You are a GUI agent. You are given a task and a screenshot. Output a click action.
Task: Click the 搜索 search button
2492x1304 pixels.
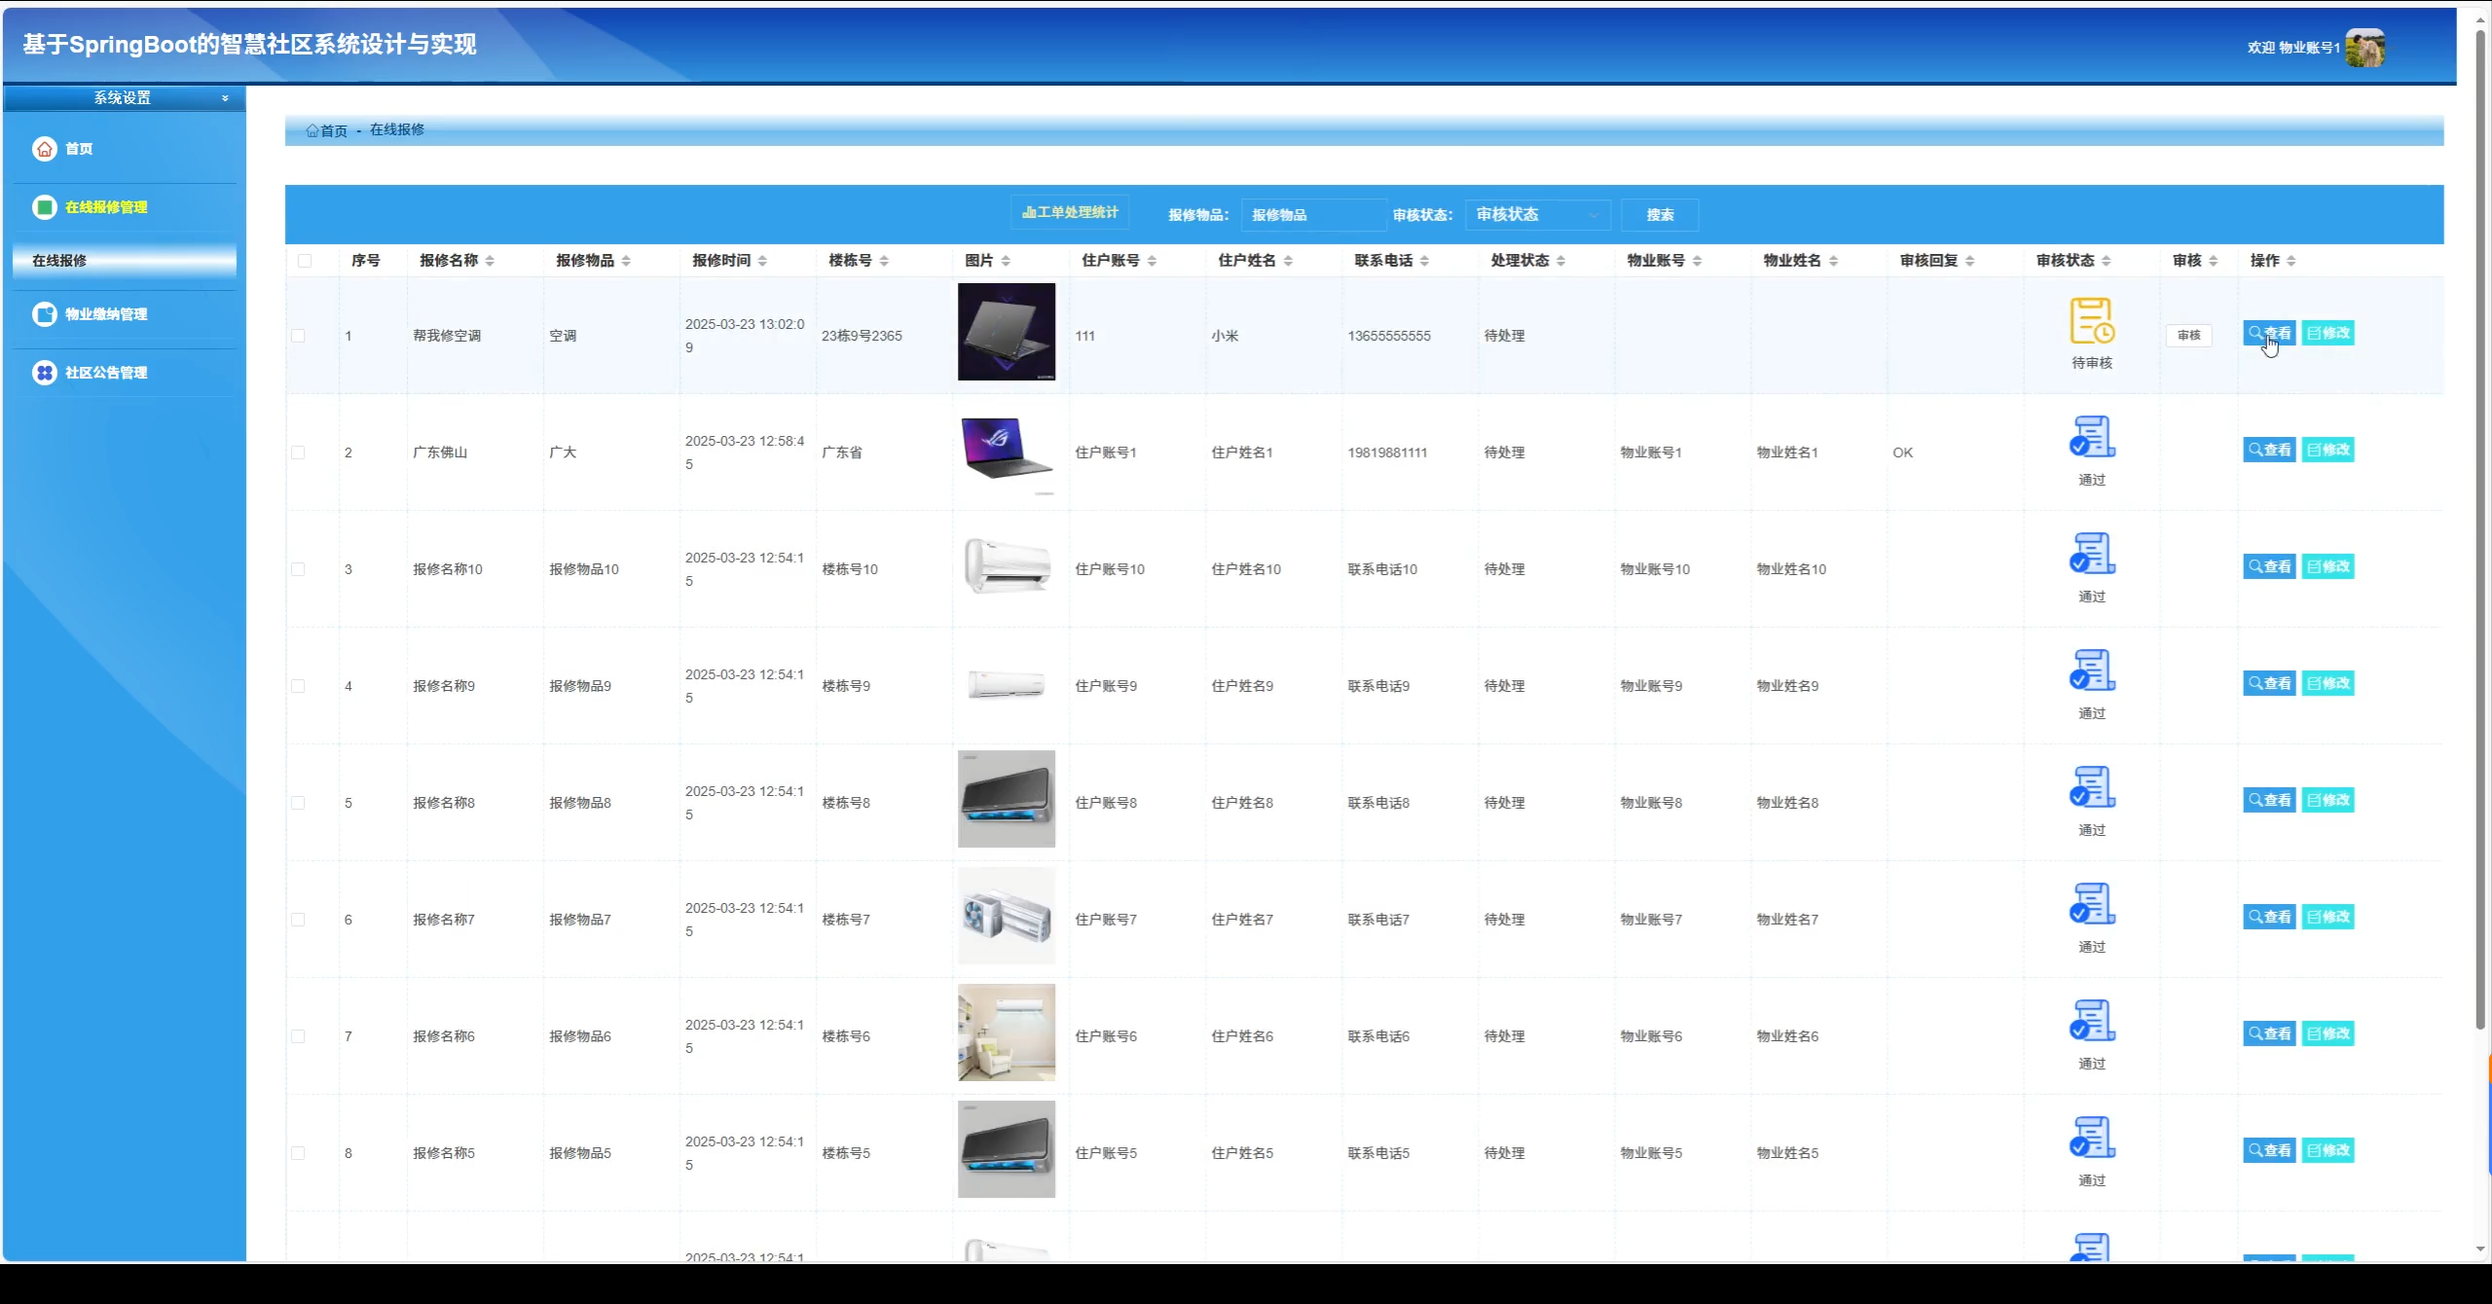(1660, 215)
